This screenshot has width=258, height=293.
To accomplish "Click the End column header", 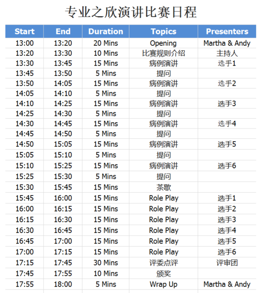I will point(63,31).
